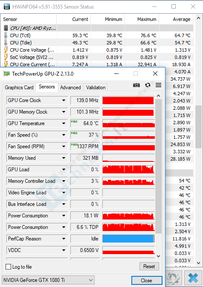This screenshot has width=203, height=287.
Task: Click the GPU-Z refresh icon
Action: tap(148, 85)
